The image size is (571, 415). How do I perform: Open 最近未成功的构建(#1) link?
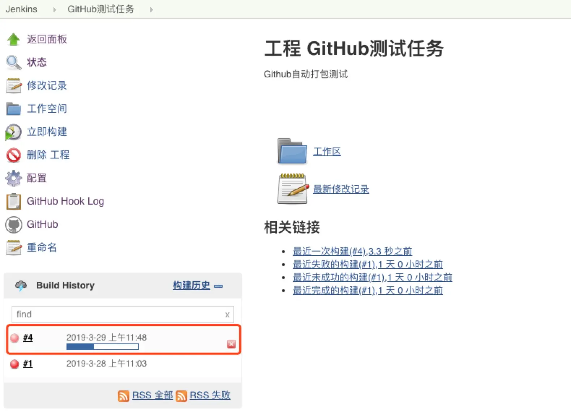373,277
